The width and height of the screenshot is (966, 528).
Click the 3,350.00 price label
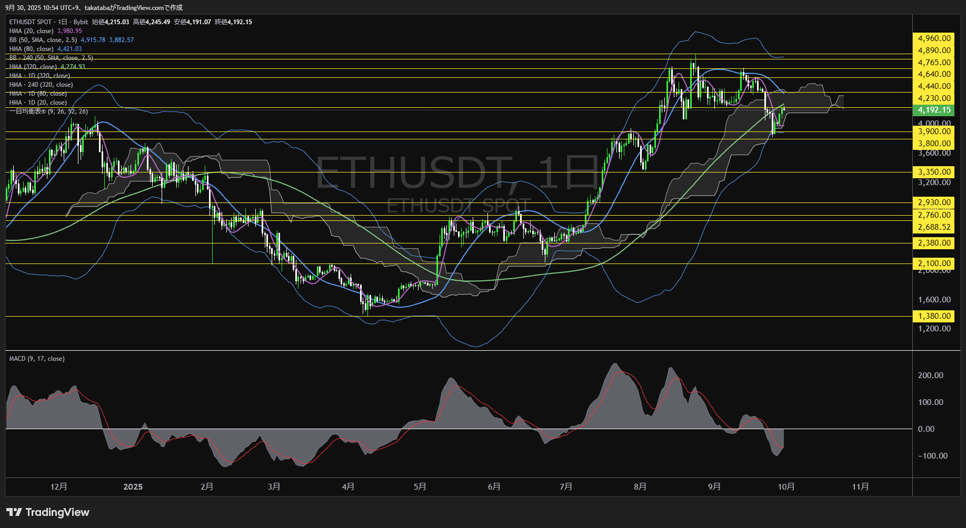pyautogui.click(x=934, y=172)
